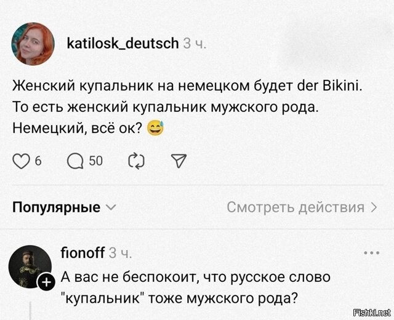
Task: Click the chevron next to Смотреть действия
Action: pos(374,207)
